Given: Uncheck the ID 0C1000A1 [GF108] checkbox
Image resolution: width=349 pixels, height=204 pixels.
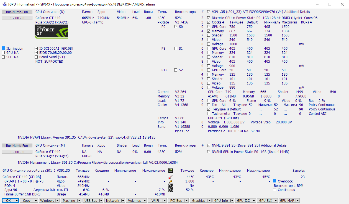Looking at the screenshot, I should coord(37,48).
